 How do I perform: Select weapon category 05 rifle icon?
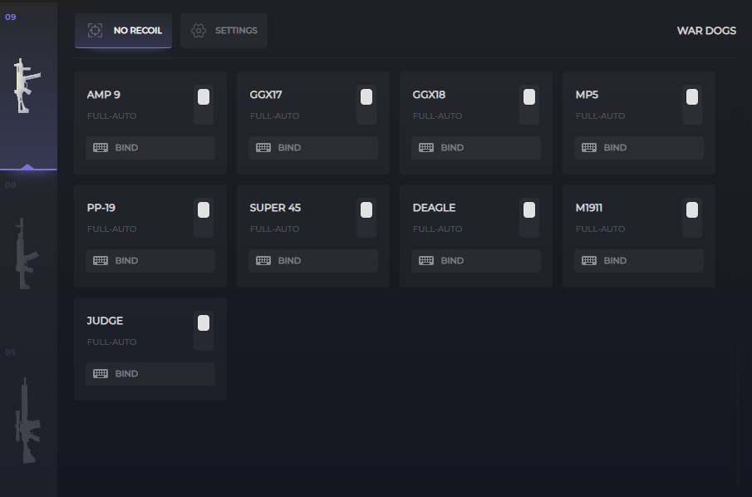(x=27, y=421)
